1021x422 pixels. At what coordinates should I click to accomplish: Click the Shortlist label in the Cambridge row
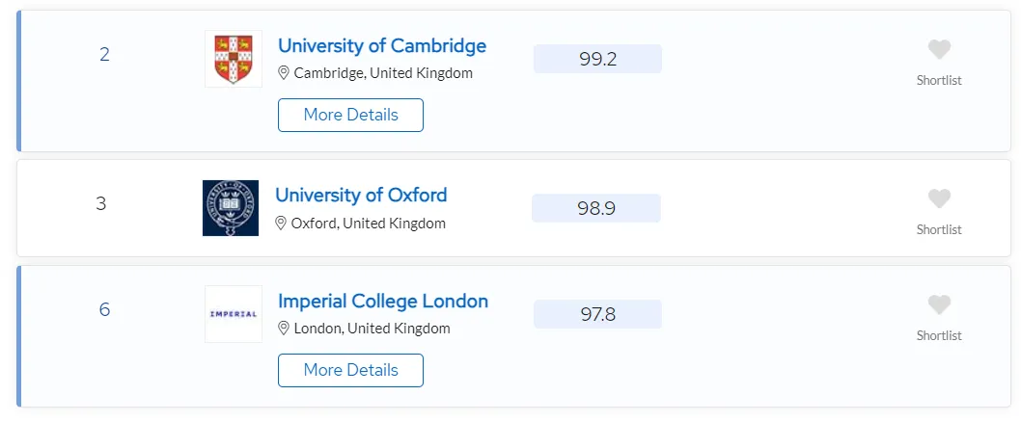point(939,81)
